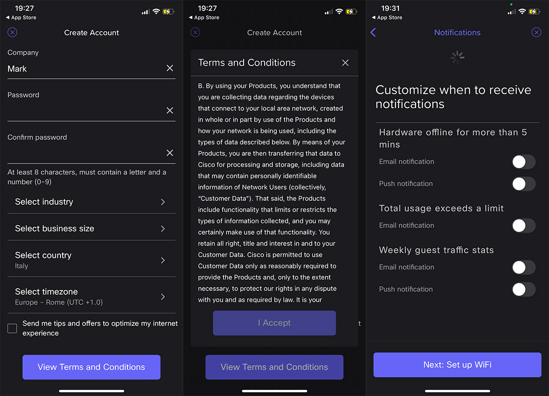This screenshot has width=549, height=396.
Task: Tap the I Accept button
Action: 274,323
